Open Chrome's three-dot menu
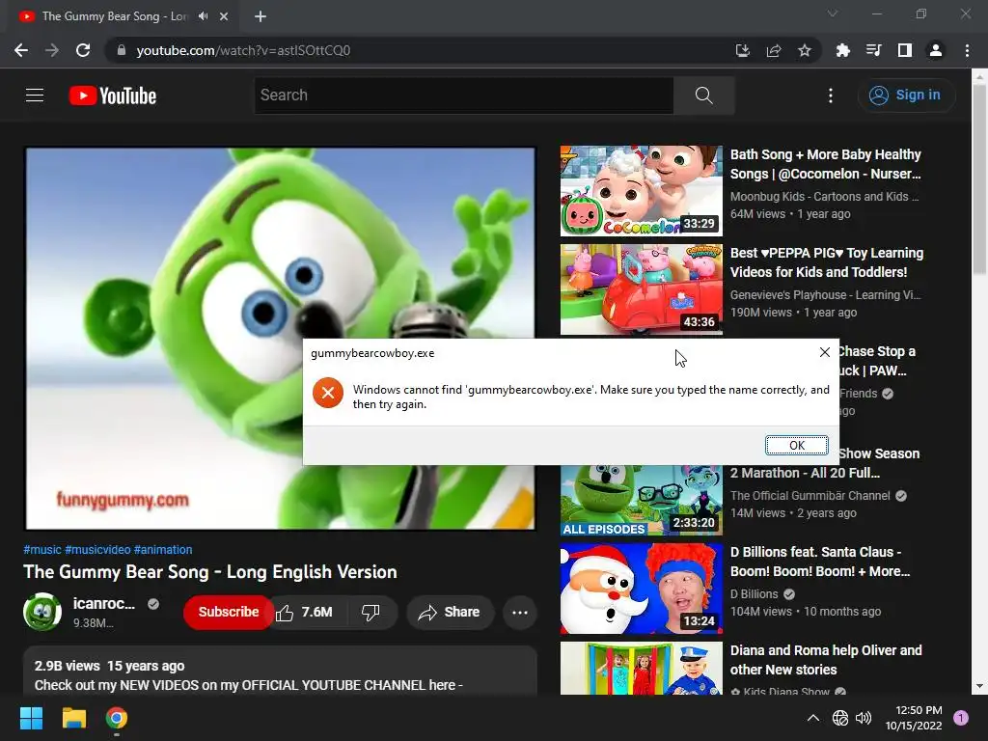Screen dimensions: 988x741 967,50
